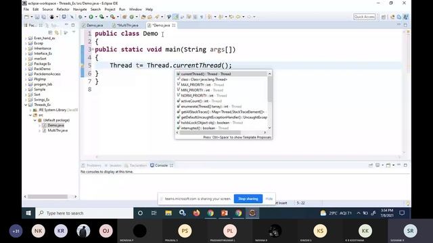Open the Package Explorer view menu
The image size is (433, 243).
(x=74, y=32)
